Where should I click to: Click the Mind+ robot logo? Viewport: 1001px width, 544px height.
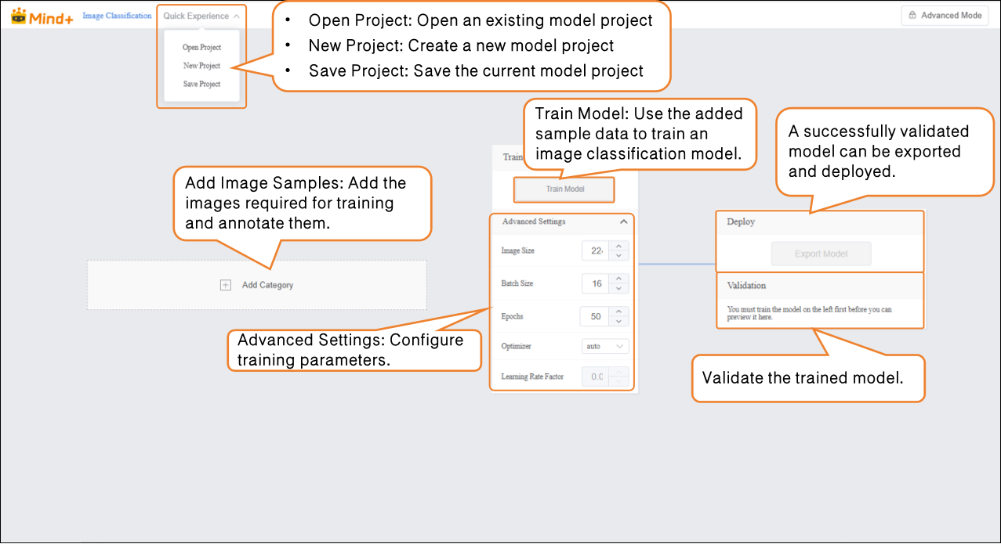pos(19,16)
